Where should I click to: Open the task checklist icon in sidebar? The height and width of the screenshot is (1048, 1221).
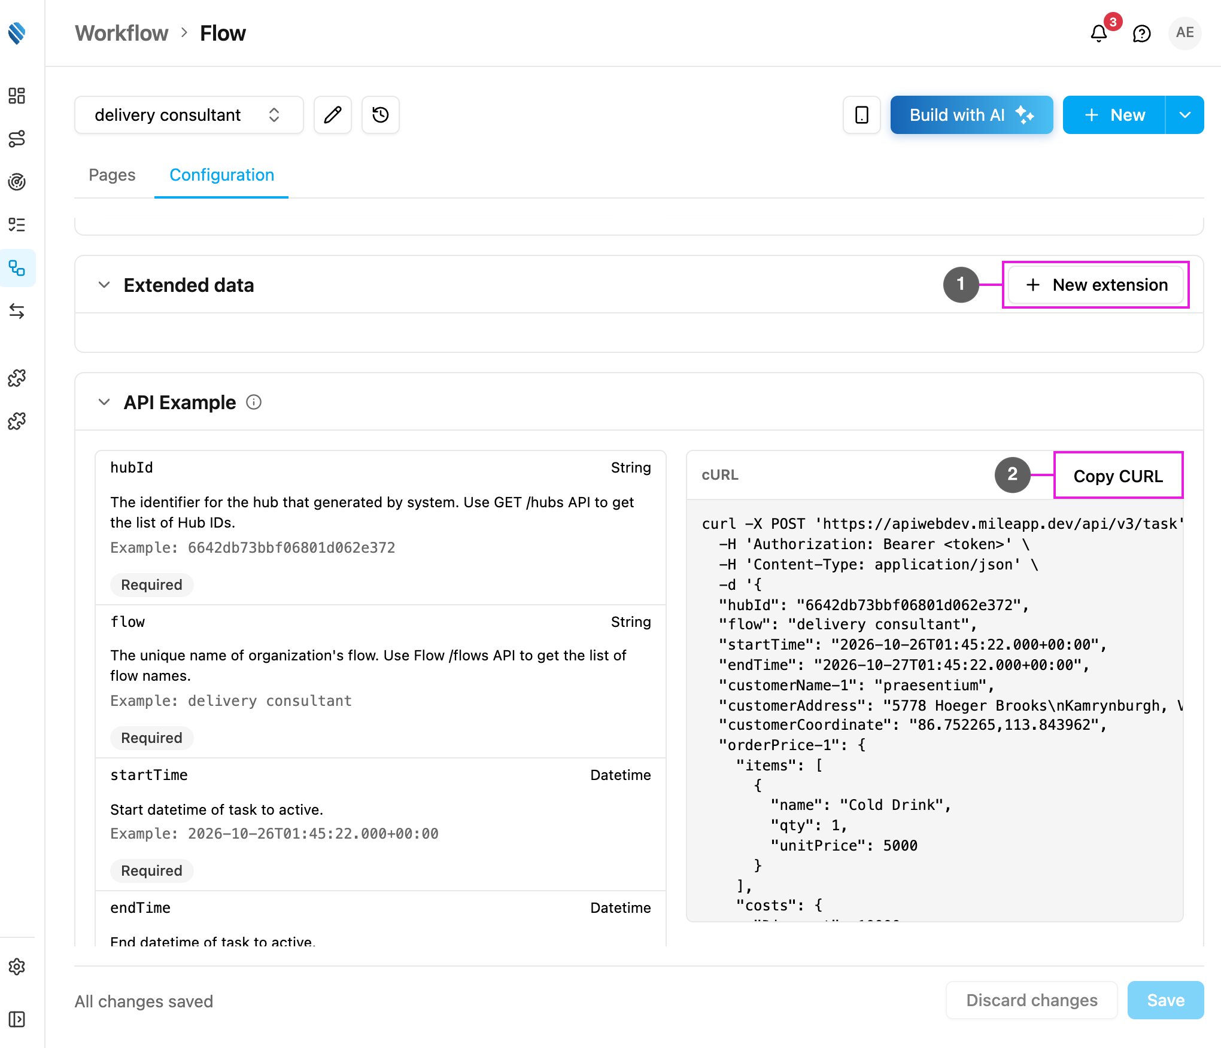point(17,225)
